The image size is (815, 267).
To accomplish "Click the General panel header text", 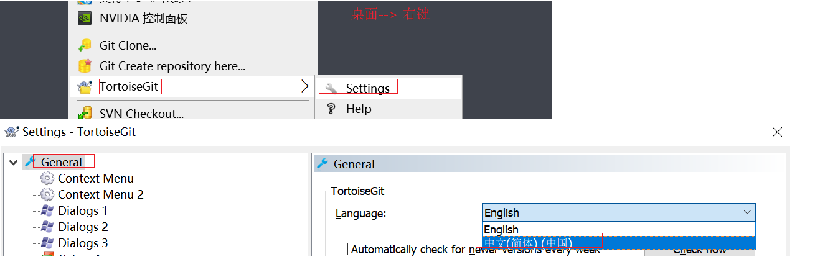I will [354, 164].
